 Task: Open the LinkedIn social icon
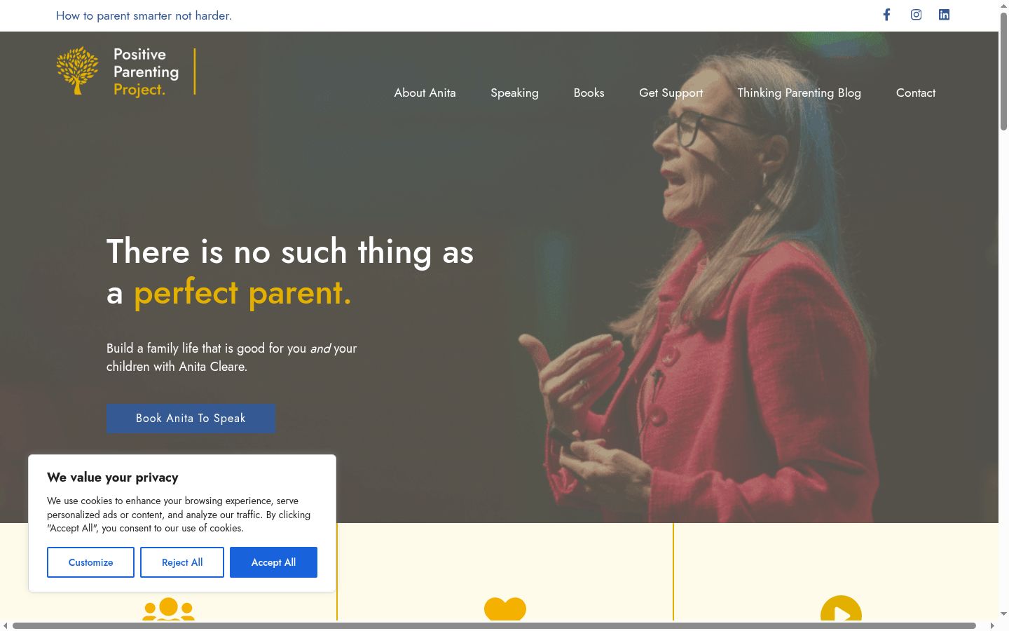point(944,15)
